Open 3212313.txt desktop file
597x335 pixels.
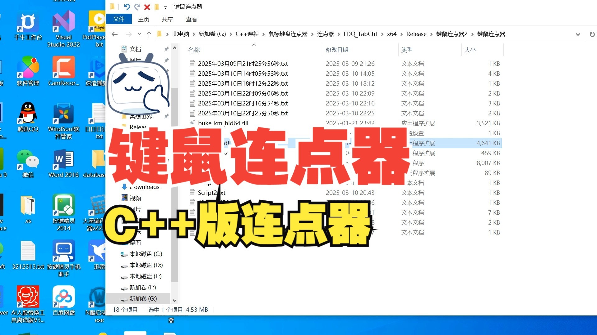(x=28, y=255)
